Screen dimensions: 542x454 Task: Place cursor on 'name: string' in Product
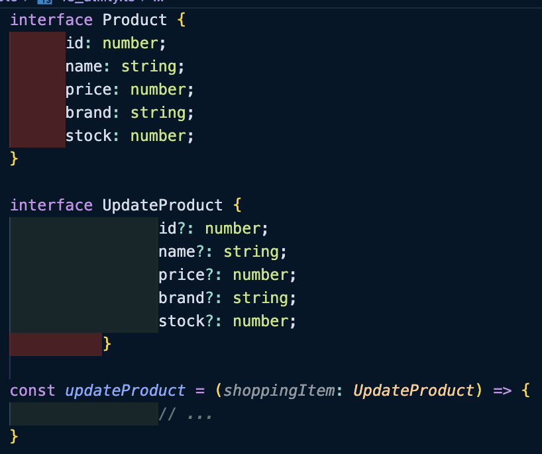tap(125, 66)
